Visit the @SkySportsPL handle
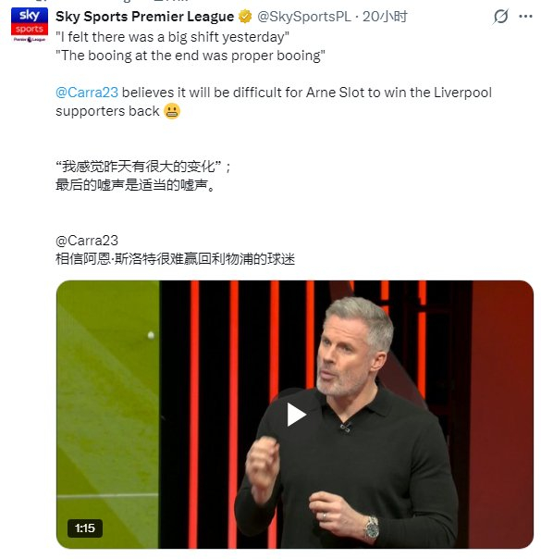541x559 pixels. click(304, 17)
